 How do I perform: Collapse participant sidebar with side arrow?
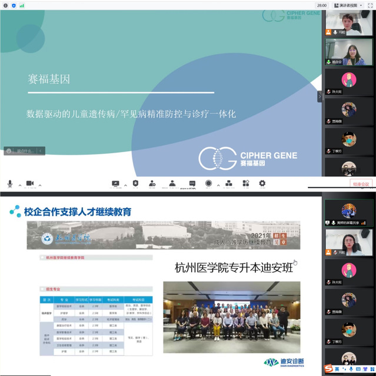320,97
